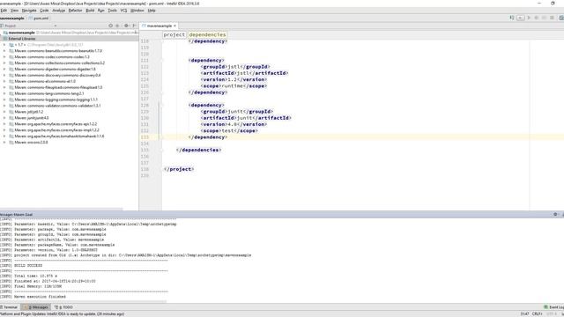
Task: Click the project breadcrumb in editor
Action: point(174,35)
